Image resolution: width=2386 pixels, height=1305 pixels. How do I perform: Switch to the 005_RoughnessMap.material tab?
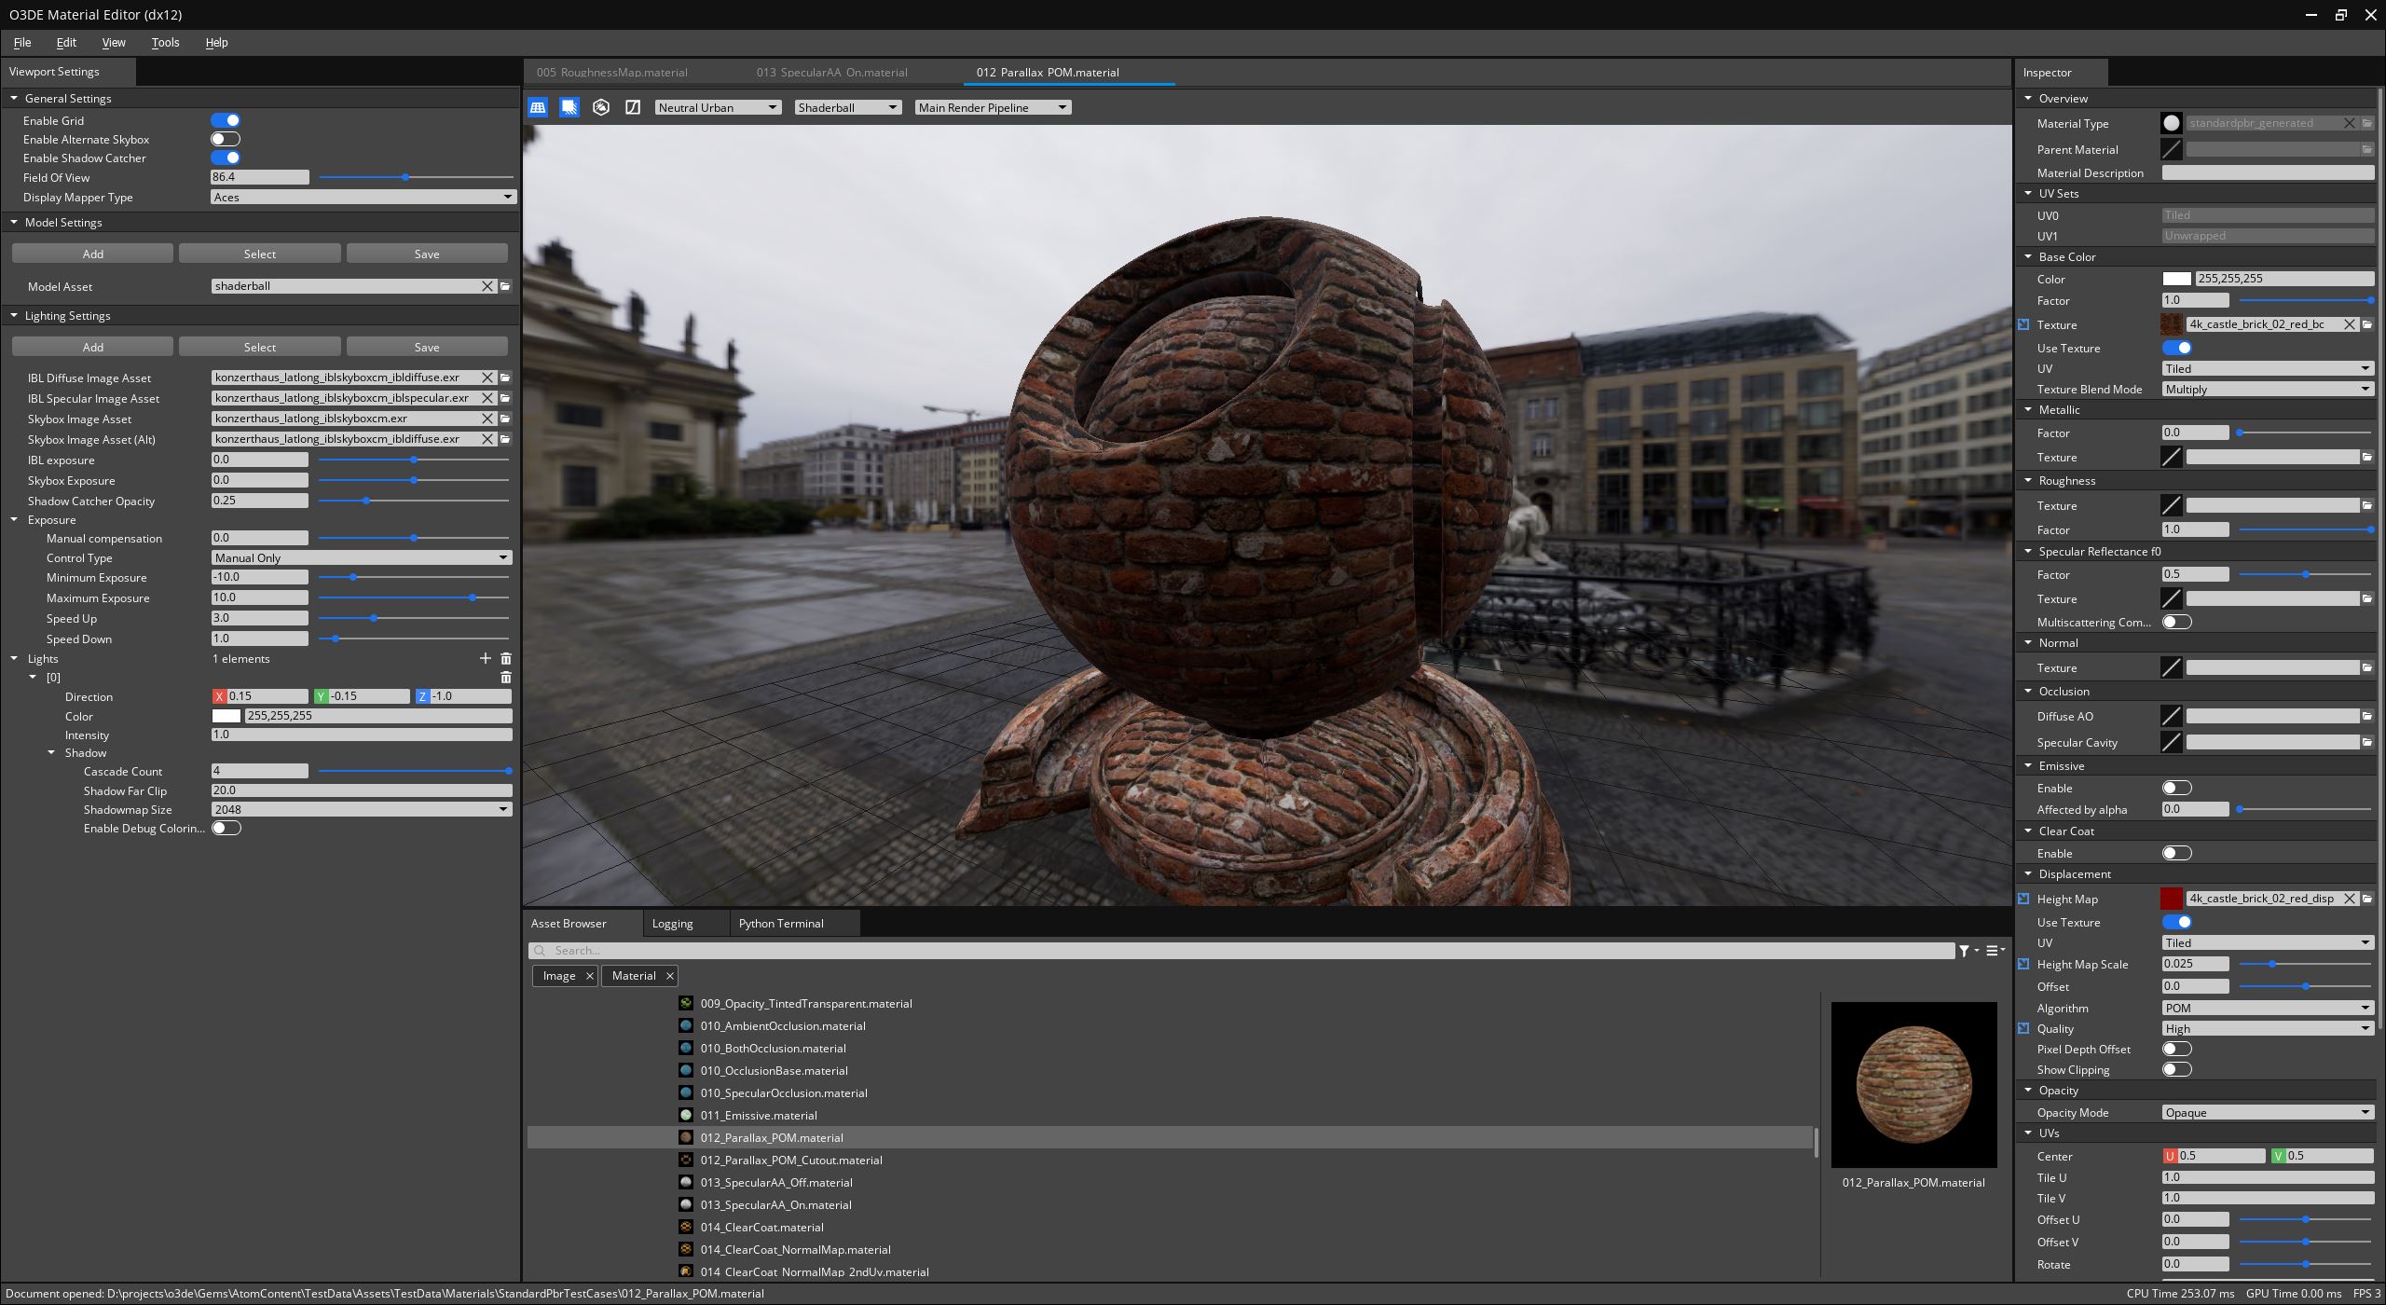pos(611,72)
